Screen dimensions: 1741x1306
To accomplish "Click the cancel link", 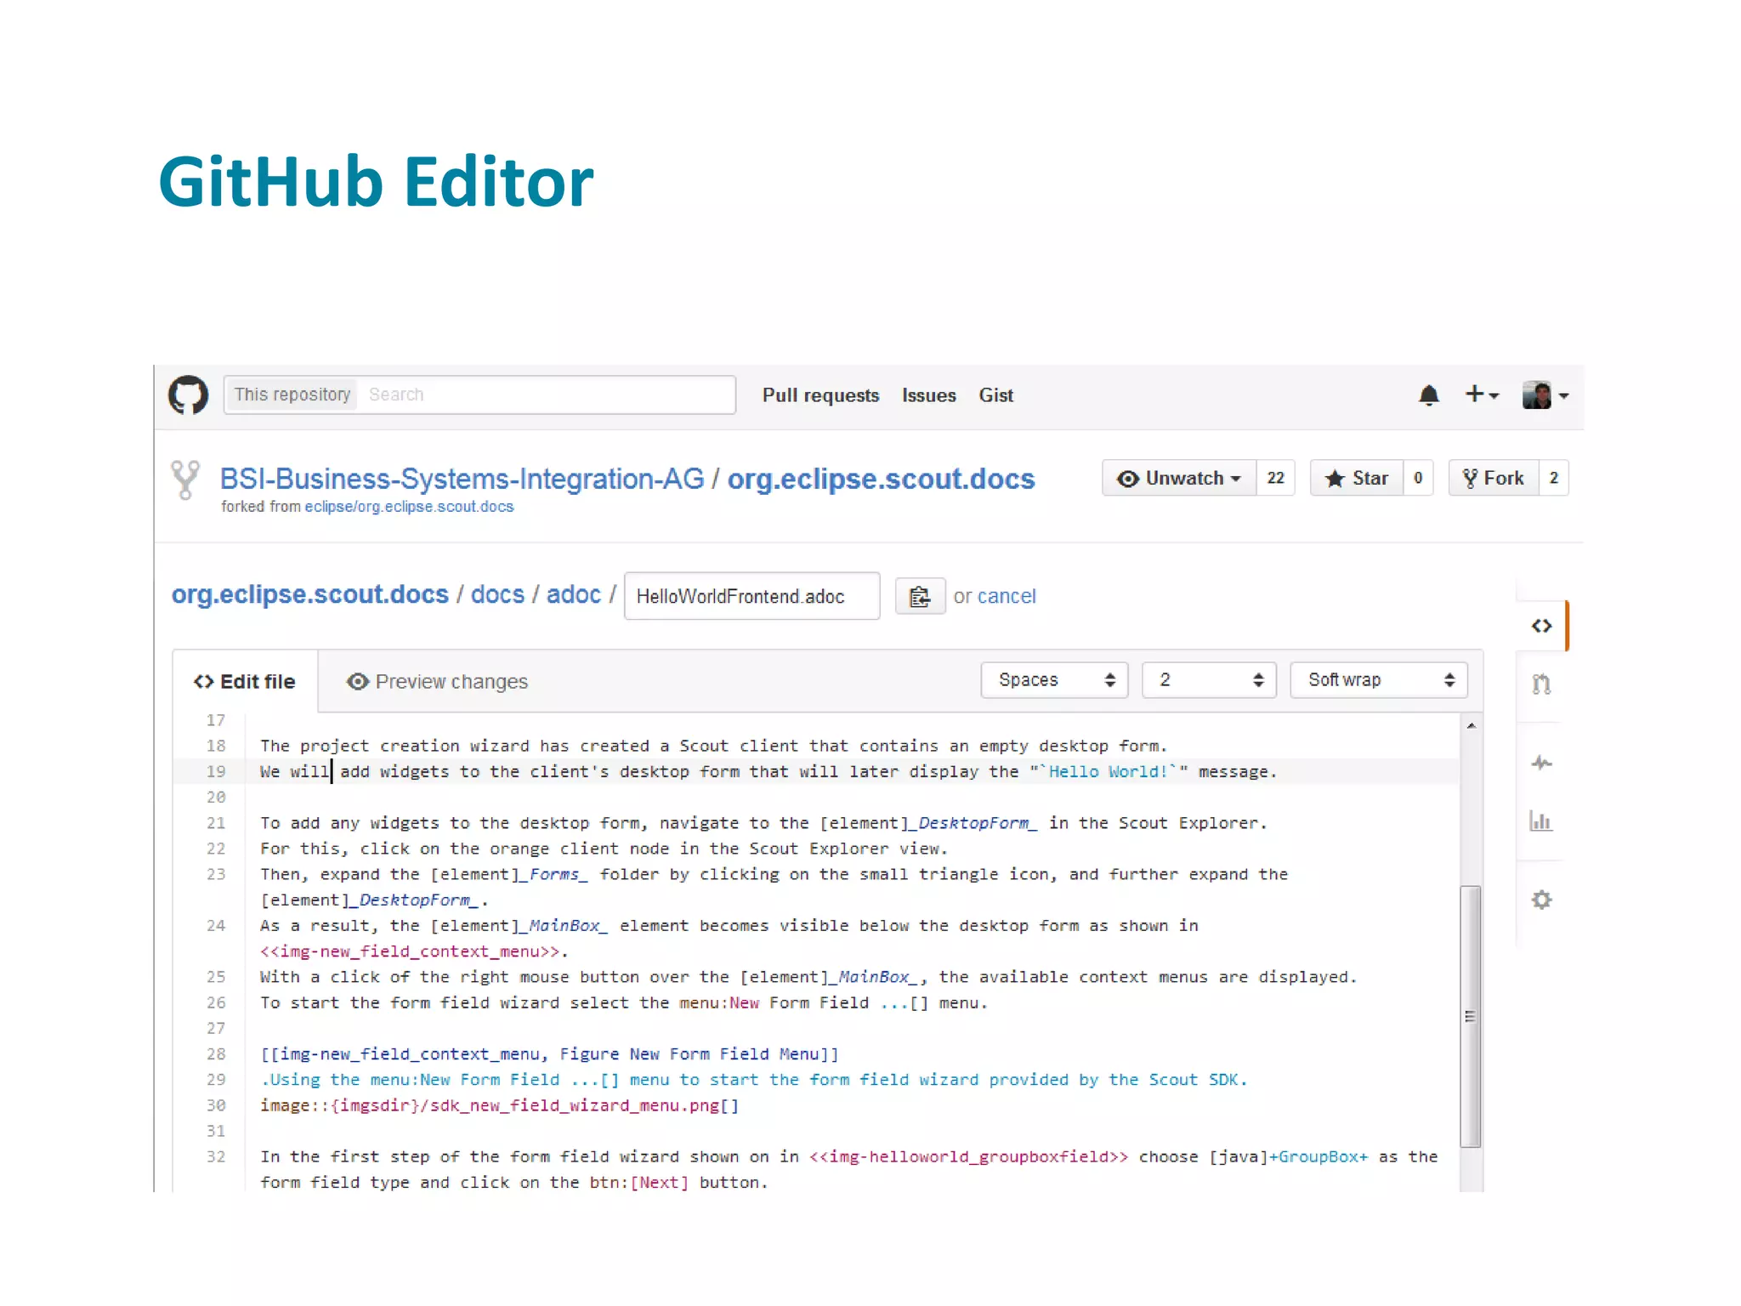I will coord(1007,596).
